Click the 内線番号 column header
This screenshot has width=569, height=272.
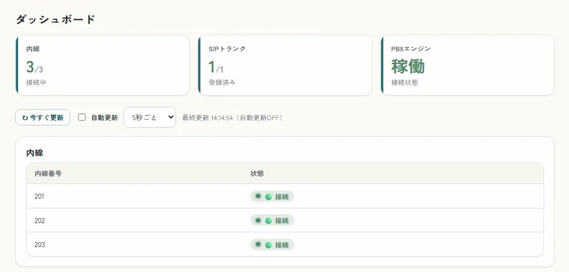[x=48, y=174]
